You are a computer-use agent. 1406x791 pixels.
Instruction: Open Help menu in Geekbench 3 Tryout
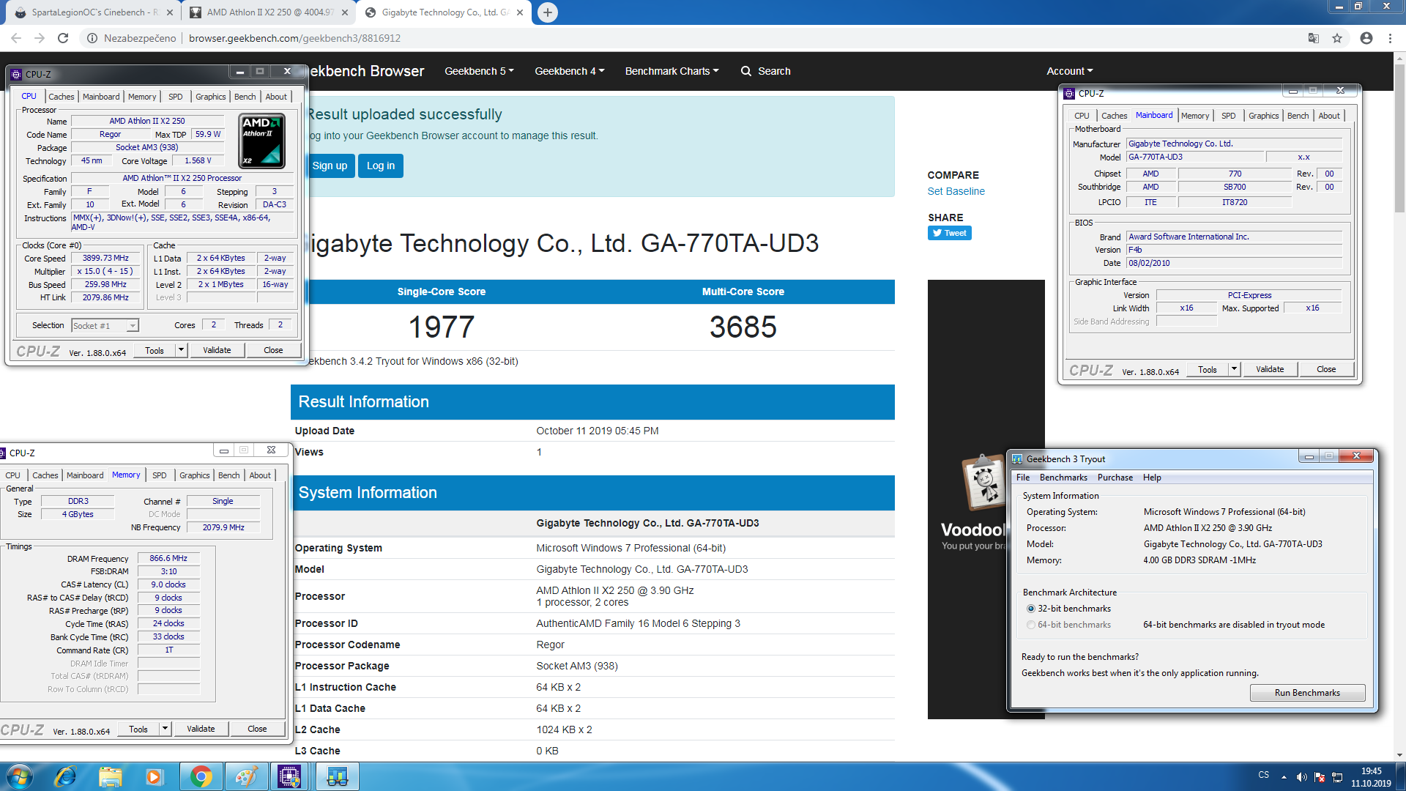click(x=1152, y=478)
